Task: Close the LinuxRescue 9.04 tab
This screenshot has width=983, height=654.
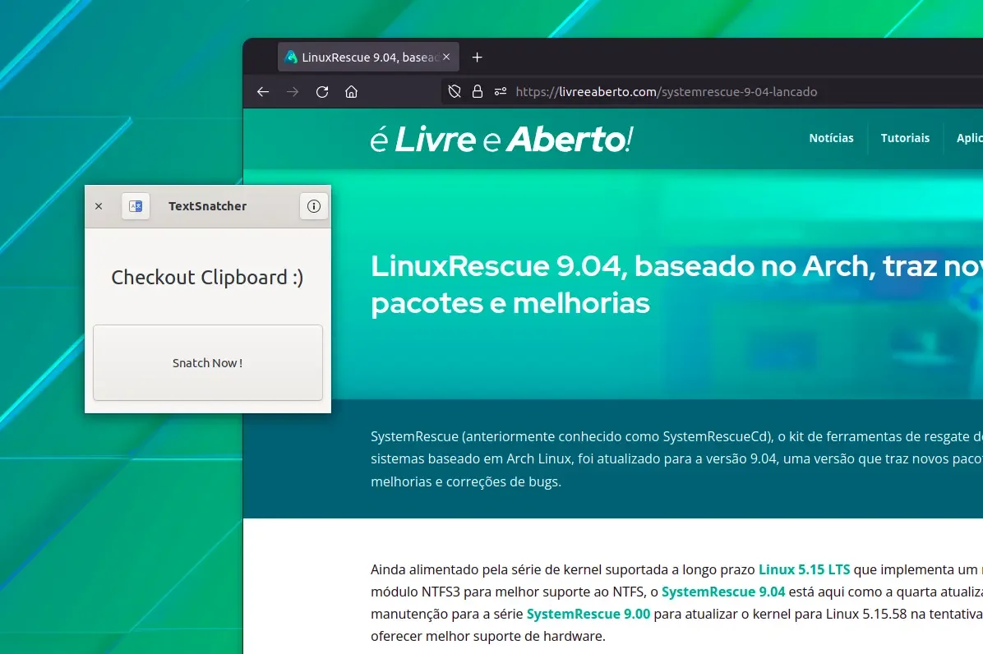Action: 446,57
